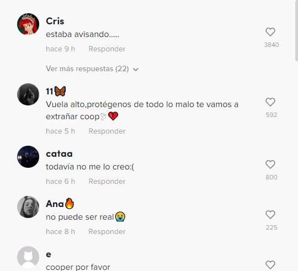This screenshot has height=271, width=298.
Task: Like the 'cooper por favor' comment
Action: coord(270,265)
